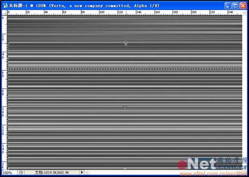Click the right-middle transform handle
The width and height of the screenshot is (249, 177).
[242, 107]
